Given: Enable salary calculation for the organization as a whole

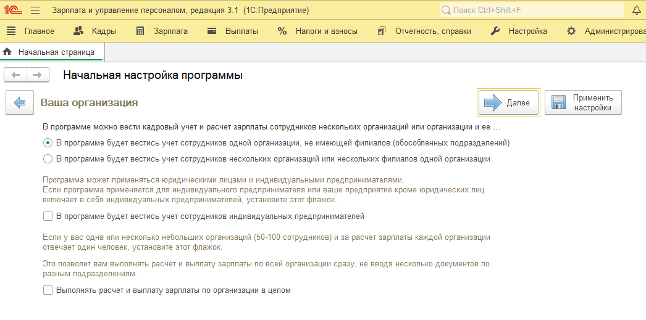Looking at the screenshot, I should pos(167,290).
